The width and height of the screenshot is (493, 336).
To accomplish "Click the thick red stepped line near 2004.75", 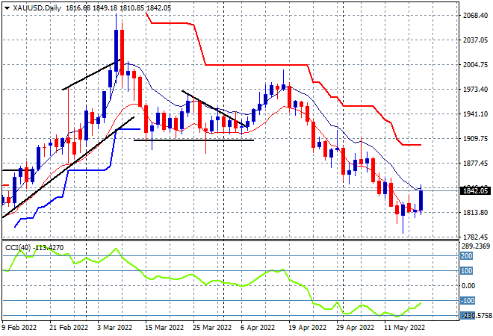I will [x=256, y=65].
